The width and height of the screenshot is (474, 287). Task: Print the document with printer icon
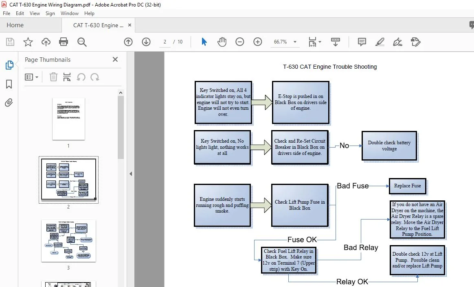coord(64,41)
